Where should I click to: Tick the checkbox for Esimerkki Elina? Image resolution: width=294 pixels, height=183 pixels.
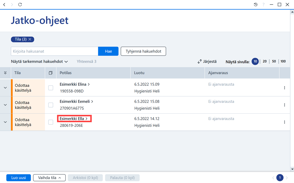tap(51, 88)
